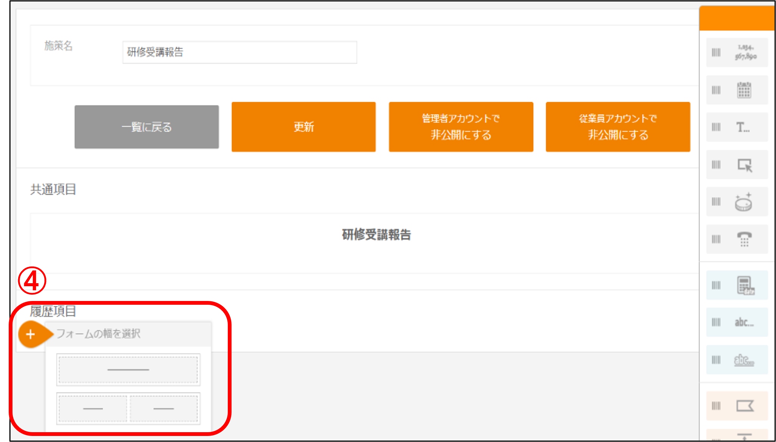Select the number field component icon
The width and height of the screenshot is (776, 442).
(745, 52)
